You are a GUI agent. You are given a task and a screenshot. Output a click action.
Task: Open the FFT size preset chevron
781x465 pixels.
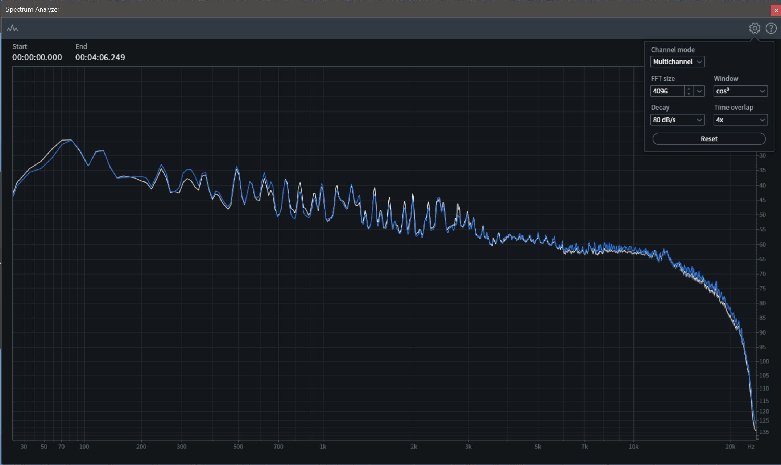tap(699, 91)
